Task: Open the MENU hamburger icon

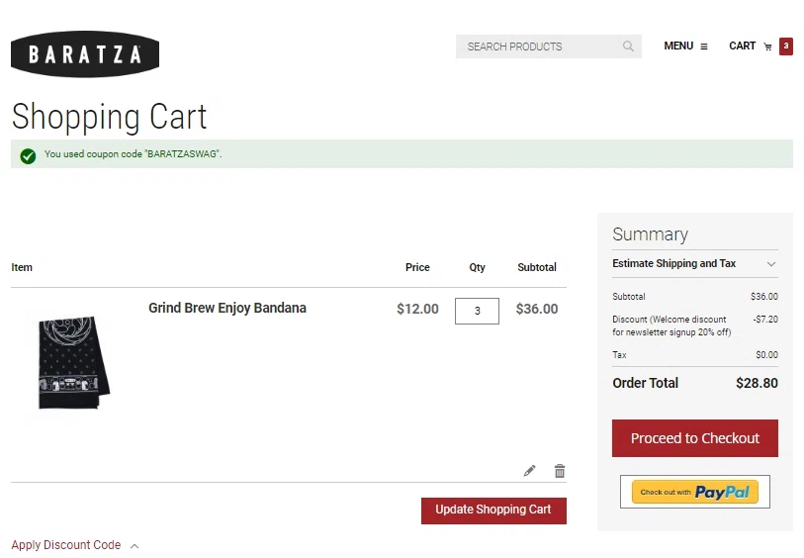Action: coord(704,46)
